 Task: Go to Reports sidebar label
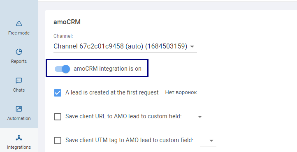click(19, 61)
